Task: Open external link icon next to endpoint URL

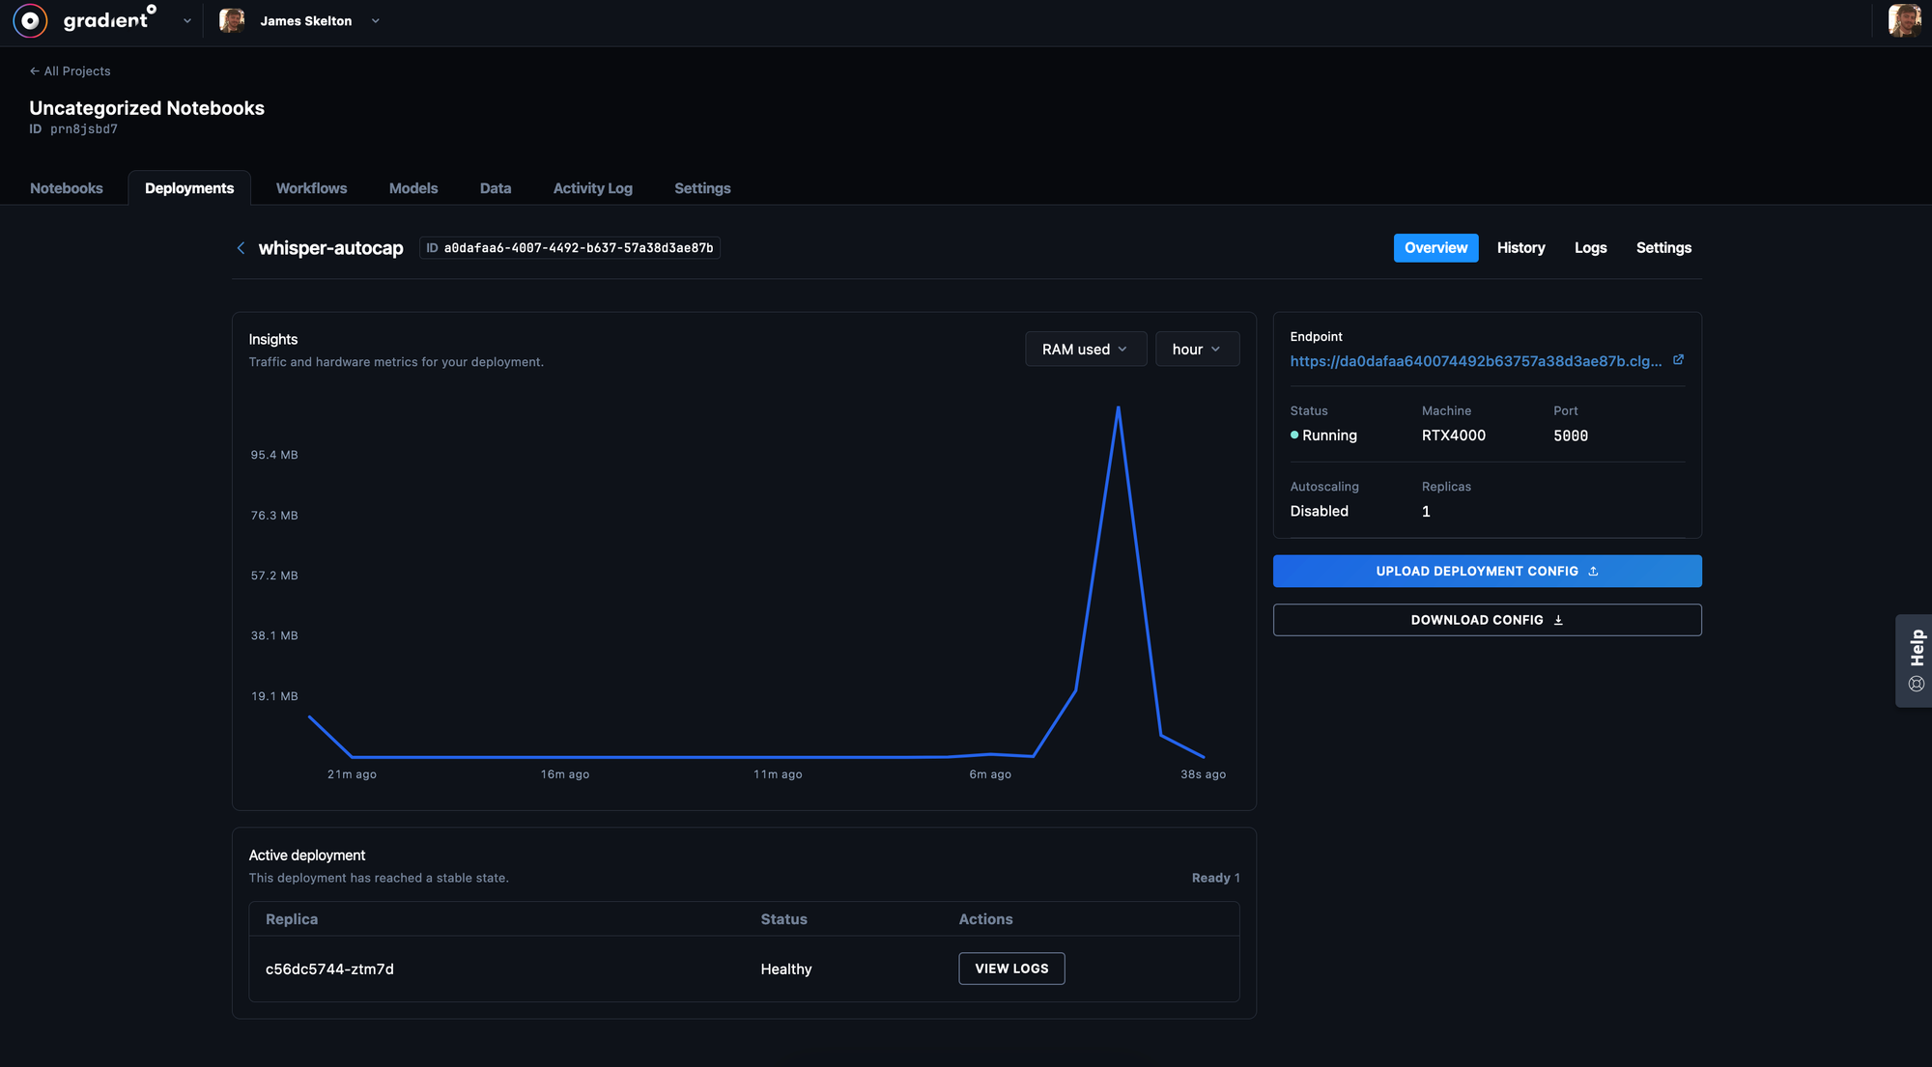Action: (x=1678, y=360)
